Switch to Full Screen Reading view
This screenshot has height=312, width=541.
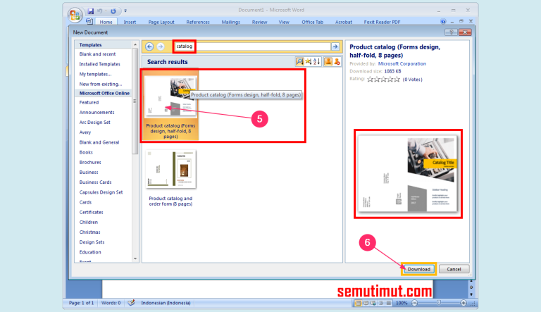pyautogui.click(x=366, y=303)
